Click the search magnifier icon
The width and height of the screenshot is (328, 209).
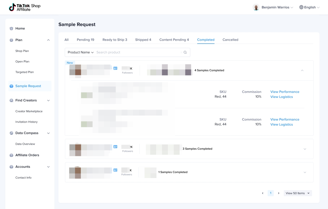[185, 52]
